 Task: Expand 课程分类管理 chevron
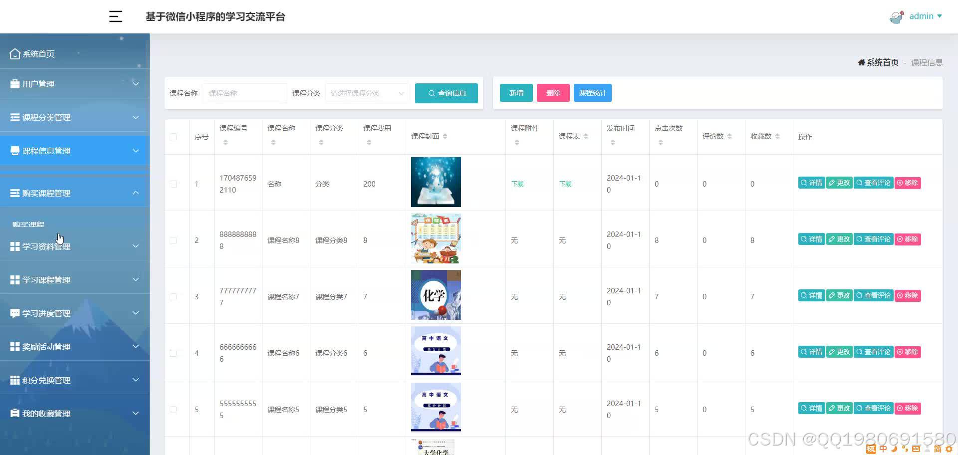click(136, 117)
